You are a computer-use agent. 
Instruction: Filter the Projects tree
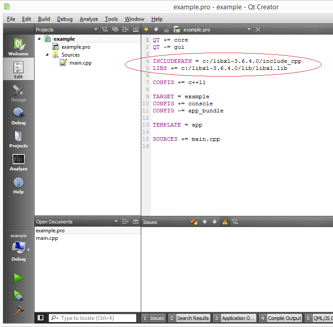click(105, 30)
